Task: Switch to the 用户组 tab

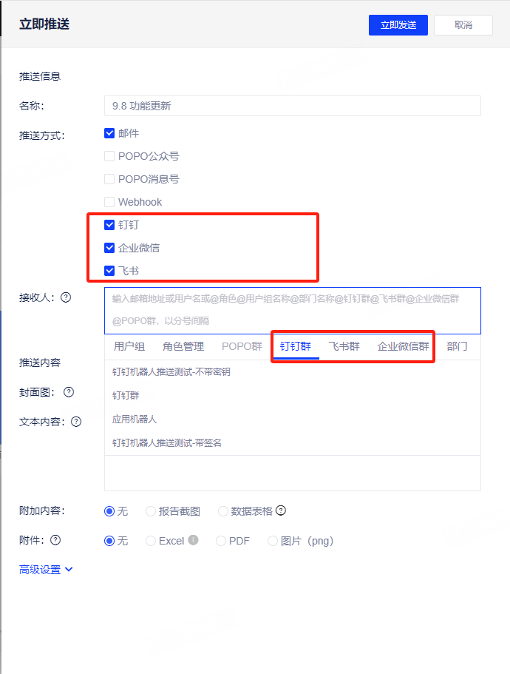Action: tap(129, 346)
